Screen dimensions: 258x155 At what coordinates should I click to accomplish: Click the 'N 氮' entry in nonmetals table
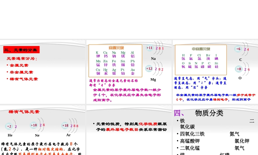[x=196, y=65]
